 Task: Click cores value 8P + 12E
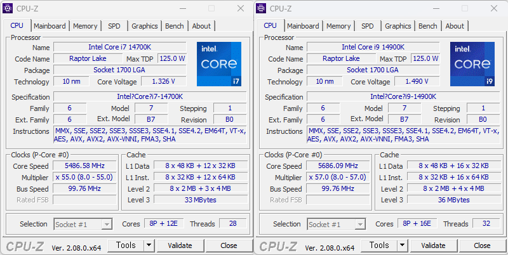164,223
